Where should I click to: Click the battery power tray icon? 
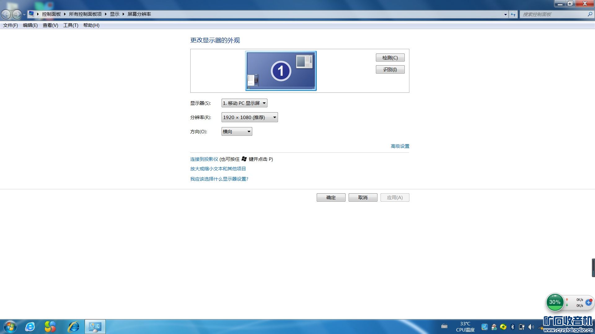(522, 327)
